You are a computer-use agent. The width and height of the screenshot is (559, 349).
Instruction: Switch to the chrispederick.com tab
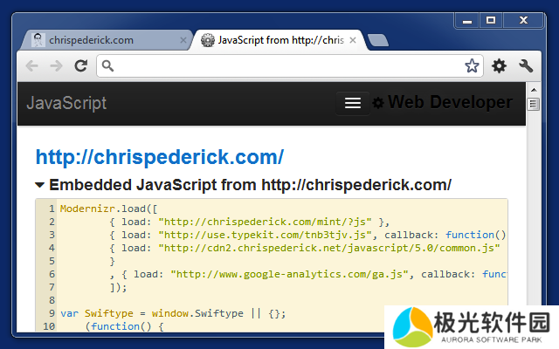tap(91, 40)
